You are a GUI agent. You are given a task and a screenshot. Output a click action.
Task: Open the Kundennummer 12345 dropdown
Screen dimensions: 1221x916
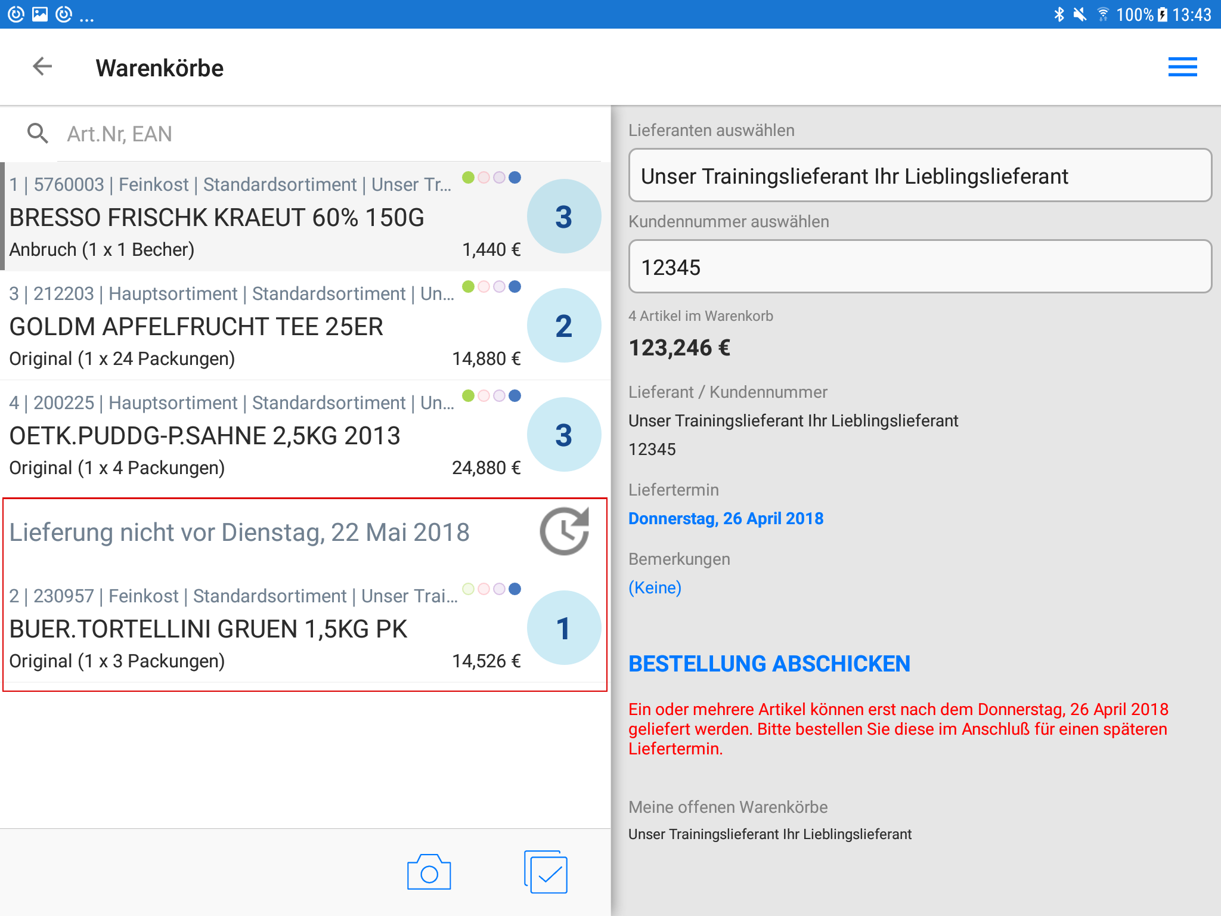coord(919,267)
